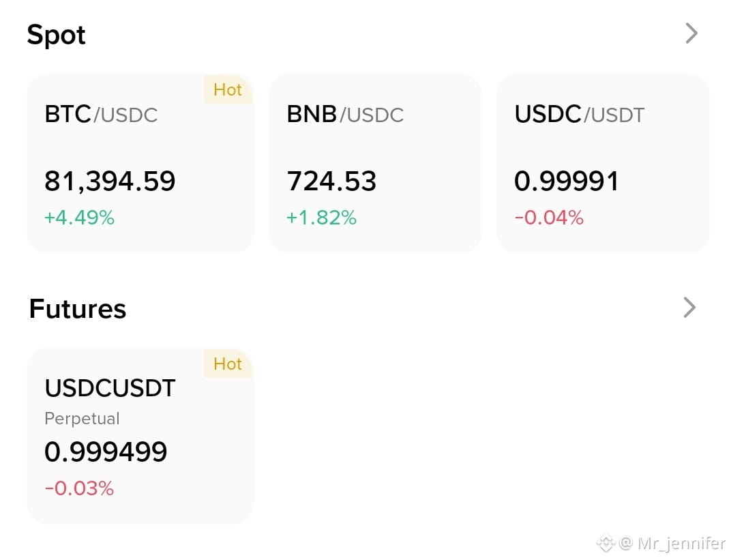Tap the Hot badge on USDCUSDT futures
This screenshot has width=731, height=560.
point(228,364)
